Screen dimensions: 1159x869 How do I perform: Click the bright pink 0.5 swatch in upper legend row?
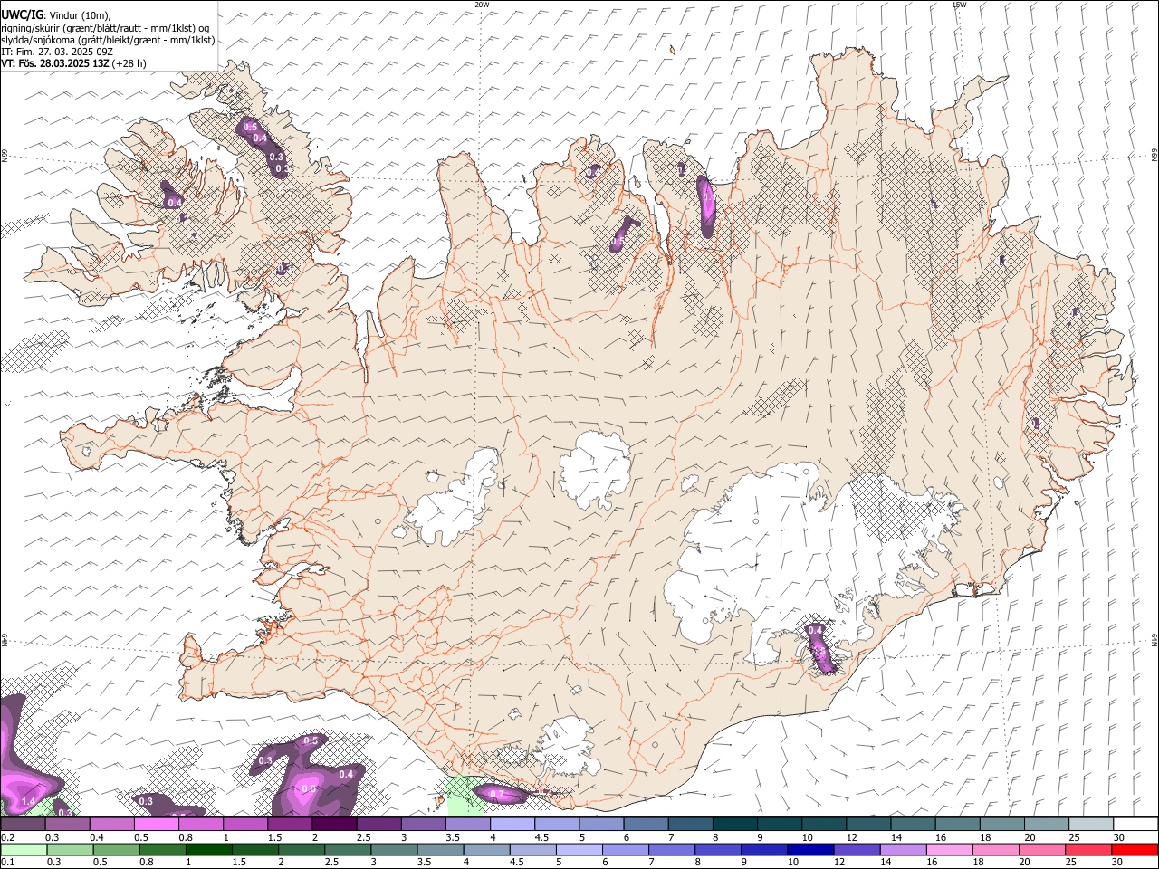[156, 824]
